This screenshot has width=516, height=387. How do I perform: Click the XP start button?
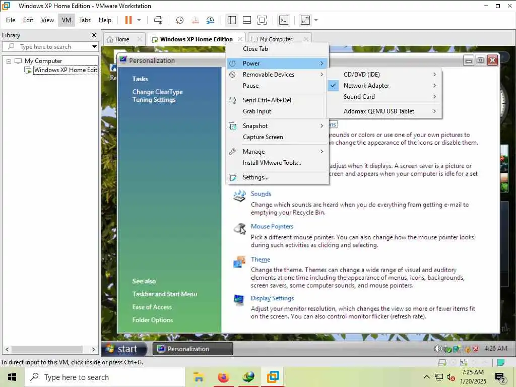tap(124, 349)
